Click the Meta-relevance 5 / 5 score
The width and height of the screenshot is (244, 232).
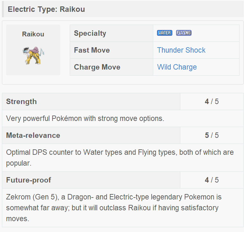pyautogui.click(x=212, y=135)
